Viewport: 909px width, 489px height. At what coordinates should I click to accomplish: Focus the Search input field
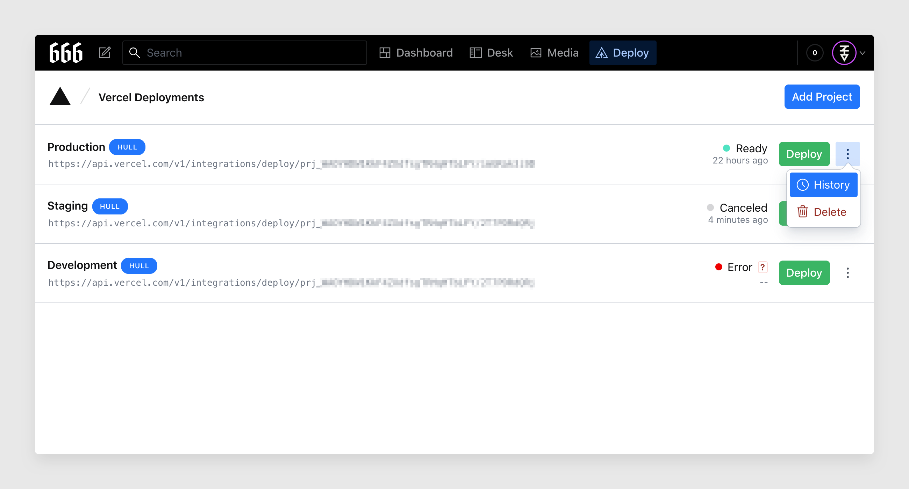244,53
